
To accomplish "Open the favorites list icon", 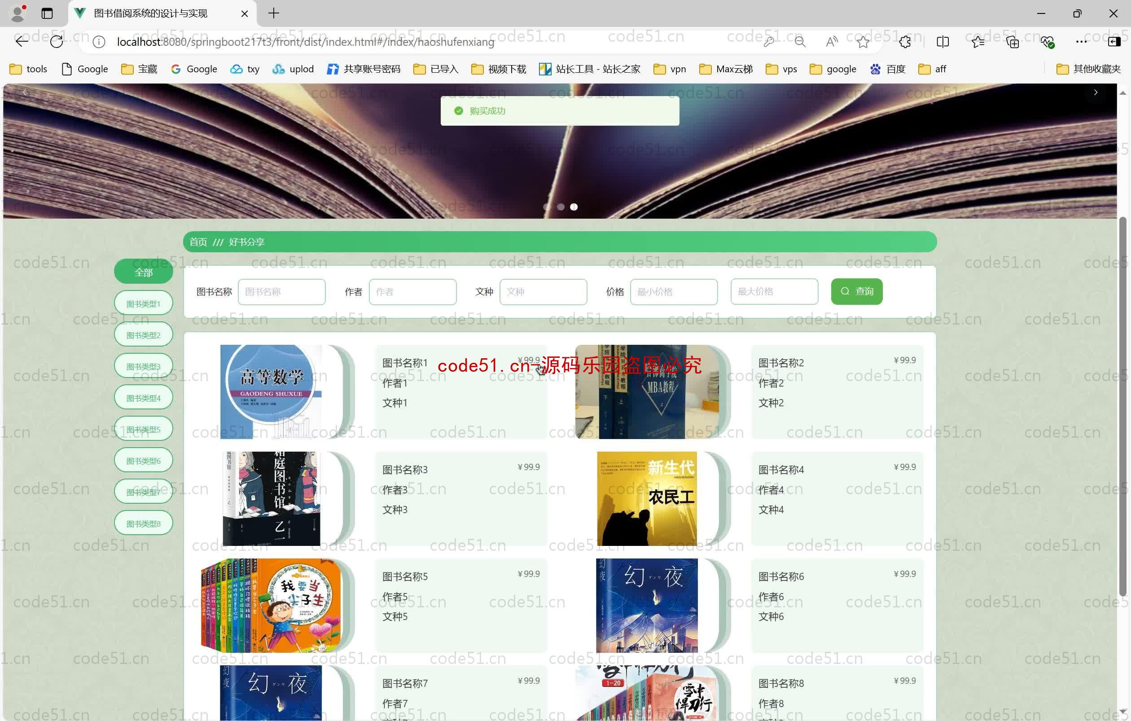I will 978,42.
